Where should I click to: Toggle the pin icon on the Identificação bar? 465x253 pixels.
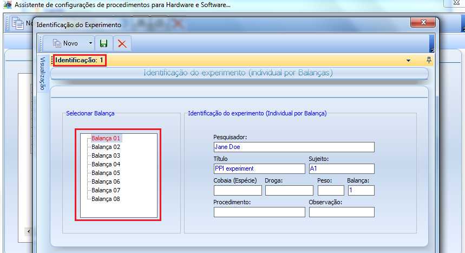coord(429,60)
